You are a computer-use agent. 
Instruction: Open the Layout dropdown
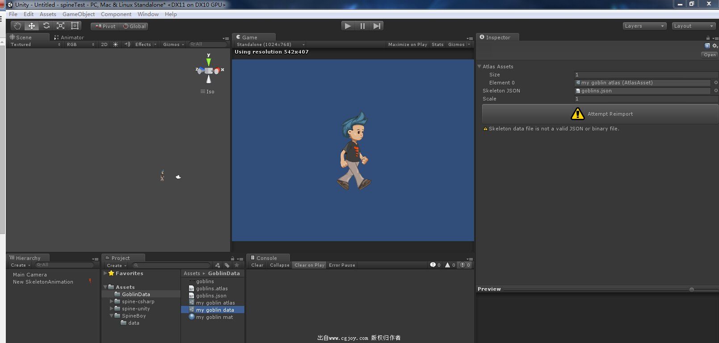(x=694, y=26)
